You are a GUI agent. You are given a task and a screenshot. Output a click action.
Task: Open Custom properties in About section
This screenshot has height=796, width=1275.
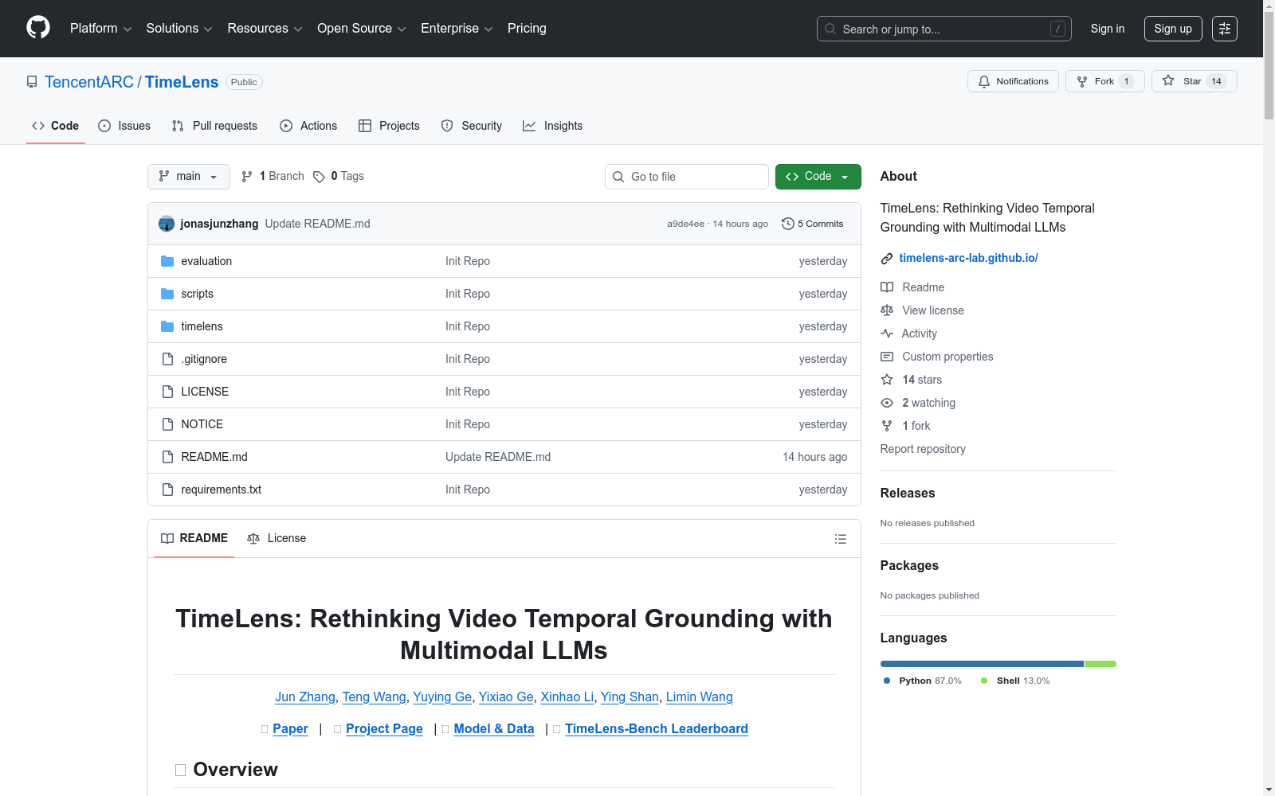tap(937, 357)
